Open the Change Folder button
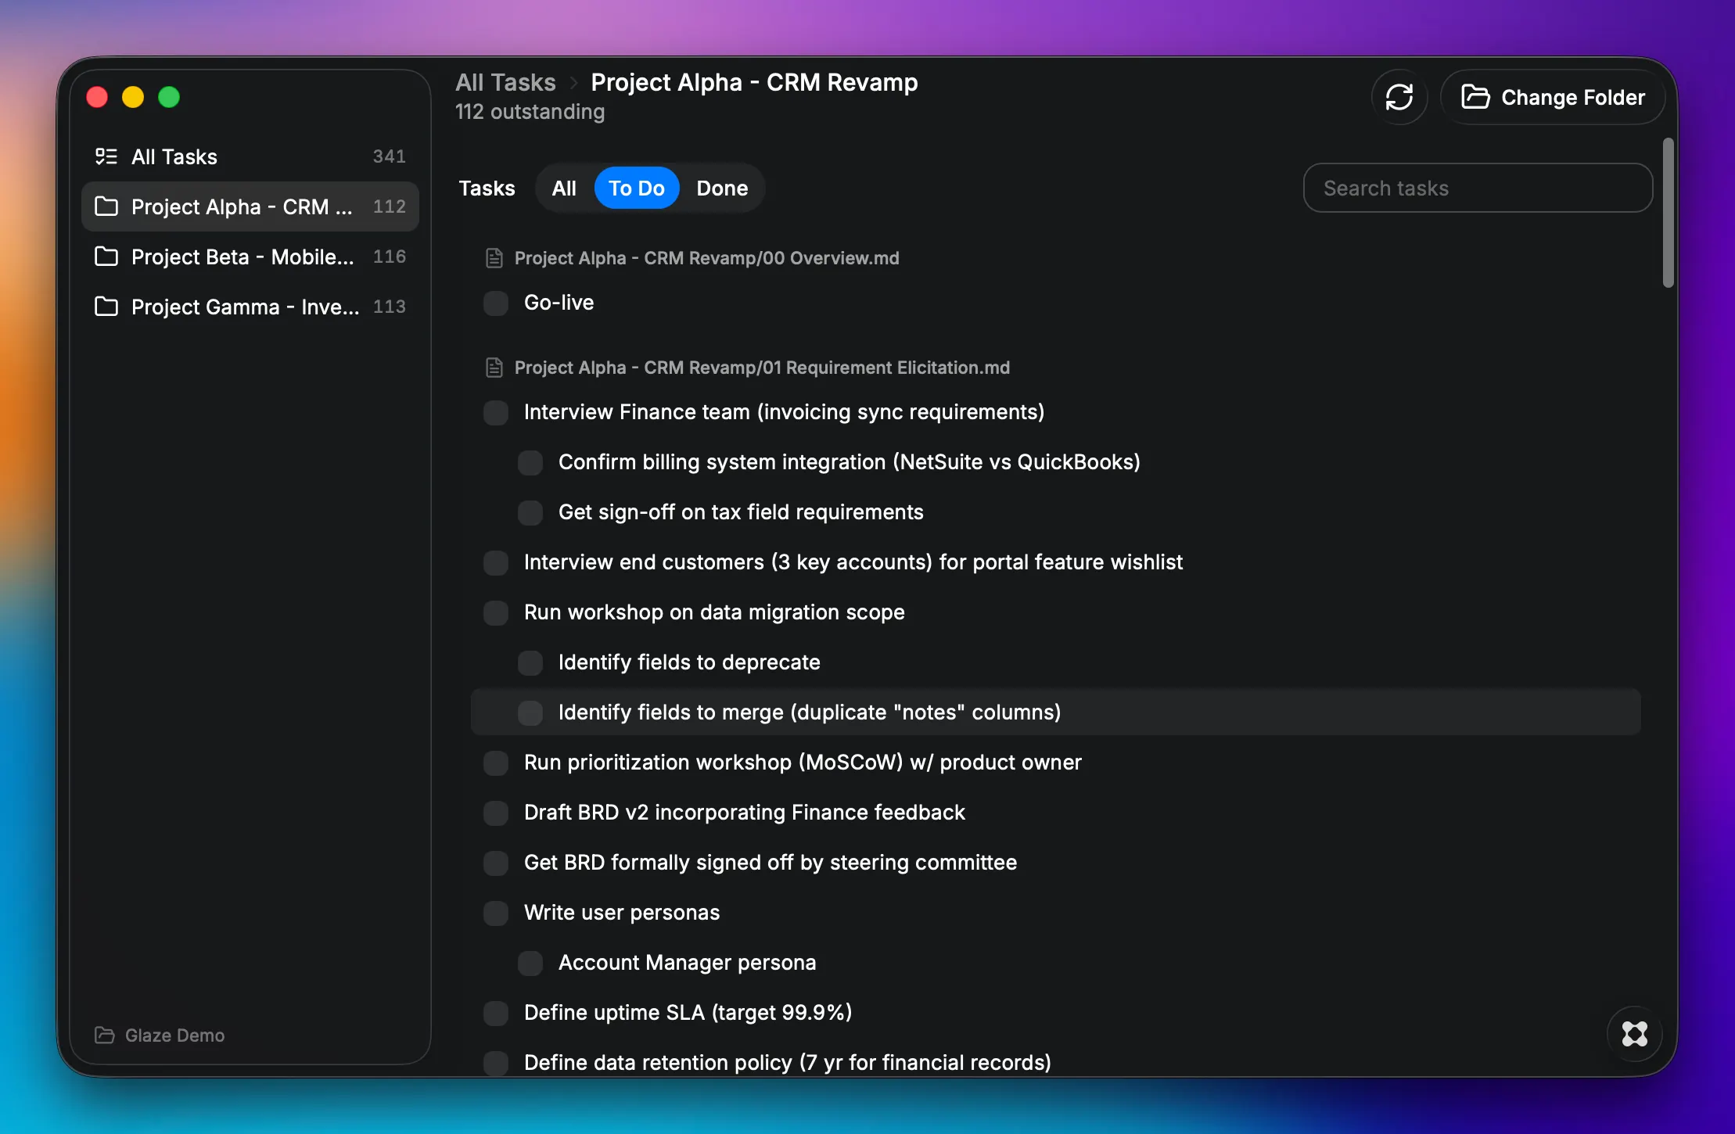 click(x=1553, y=97)
